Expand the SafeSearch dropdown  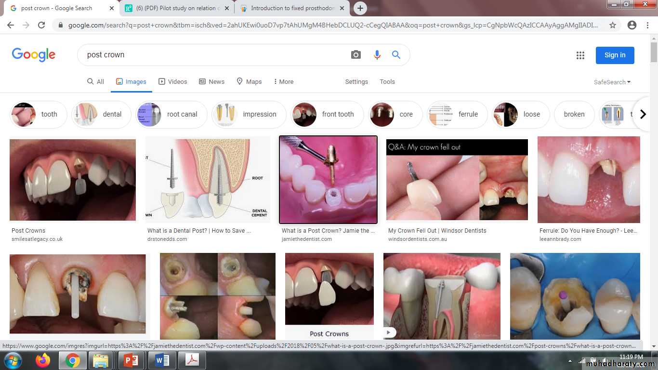point(612,82)
